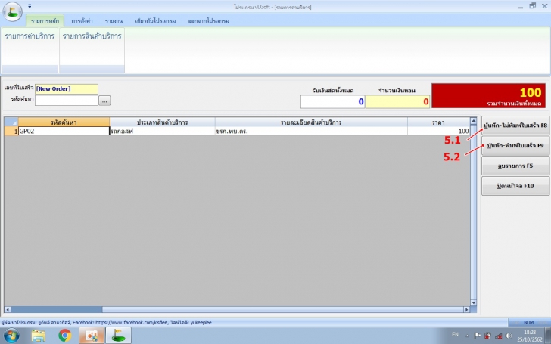Click the security shield tray icon

tap(487, 336)
